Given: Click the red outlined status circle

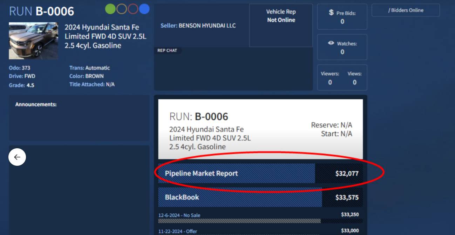Looking at the screenshot, I should tap(133, 9).
